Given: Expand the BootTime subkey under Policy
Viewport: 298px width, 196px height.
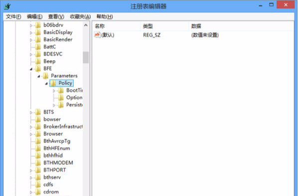Looking at the screenshot, I should click(54, 91).
